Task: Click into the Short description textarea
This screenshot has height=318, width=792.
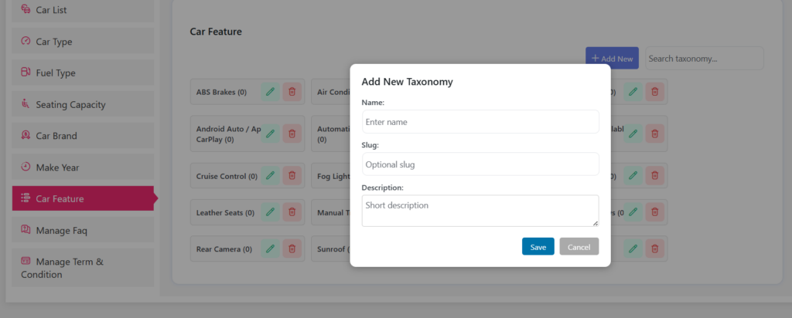Action: [x=480, y=211]
